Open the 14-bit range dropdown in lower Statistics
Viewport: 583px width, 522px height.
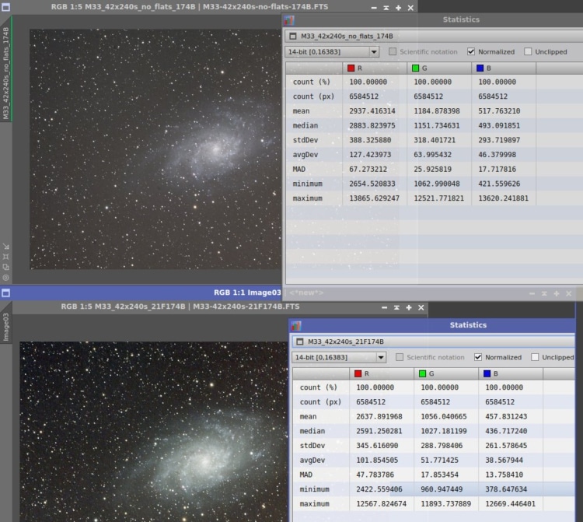pos(339,357)
